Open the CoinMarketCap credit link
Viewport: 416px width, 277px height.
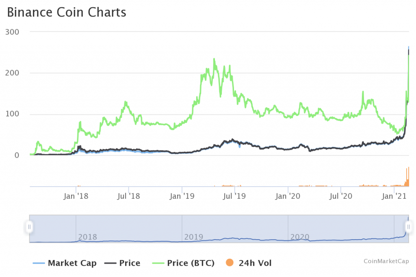click(386, 261)
